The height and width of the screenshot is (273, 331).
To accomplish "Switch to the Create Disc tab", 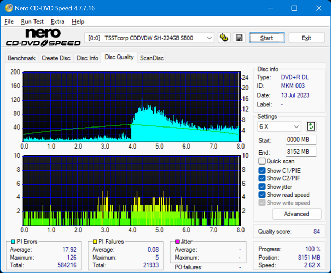I will (56, 58).
